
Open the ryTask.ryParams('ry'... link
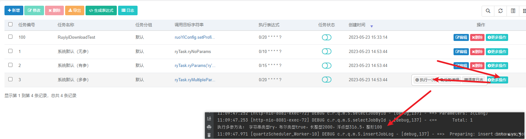(195, 65)
